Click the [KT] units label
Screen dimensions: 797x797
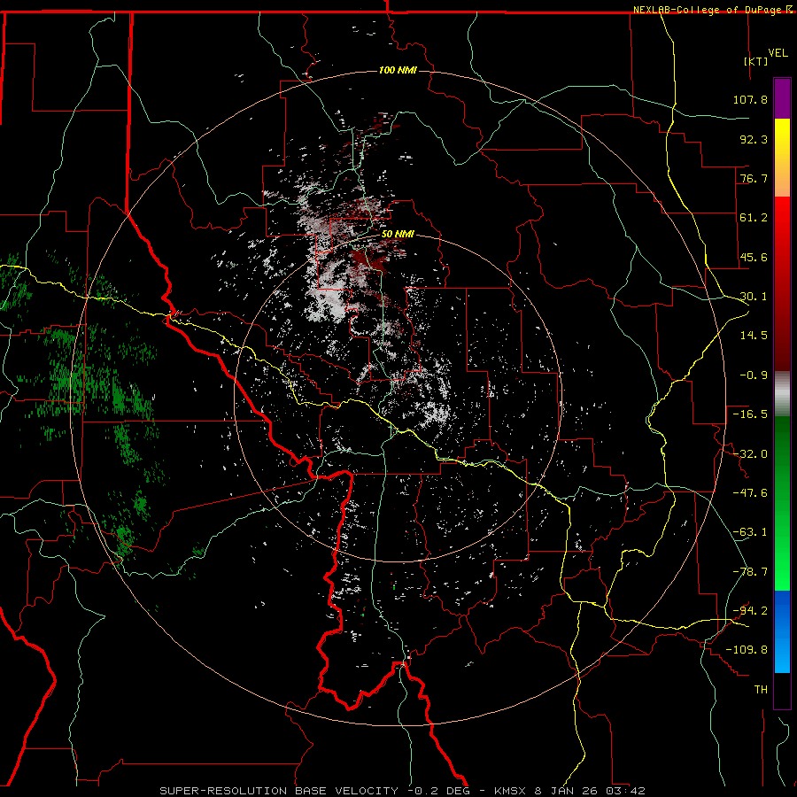[x=756, y=61]
